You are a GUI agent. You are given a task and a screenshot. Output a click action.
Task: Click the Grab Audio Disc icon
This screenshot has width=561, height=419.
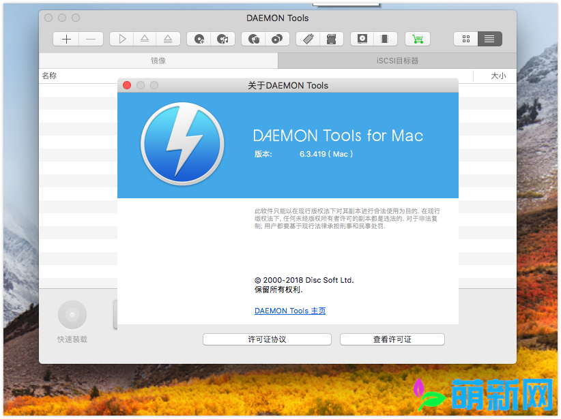coord(223,39)
